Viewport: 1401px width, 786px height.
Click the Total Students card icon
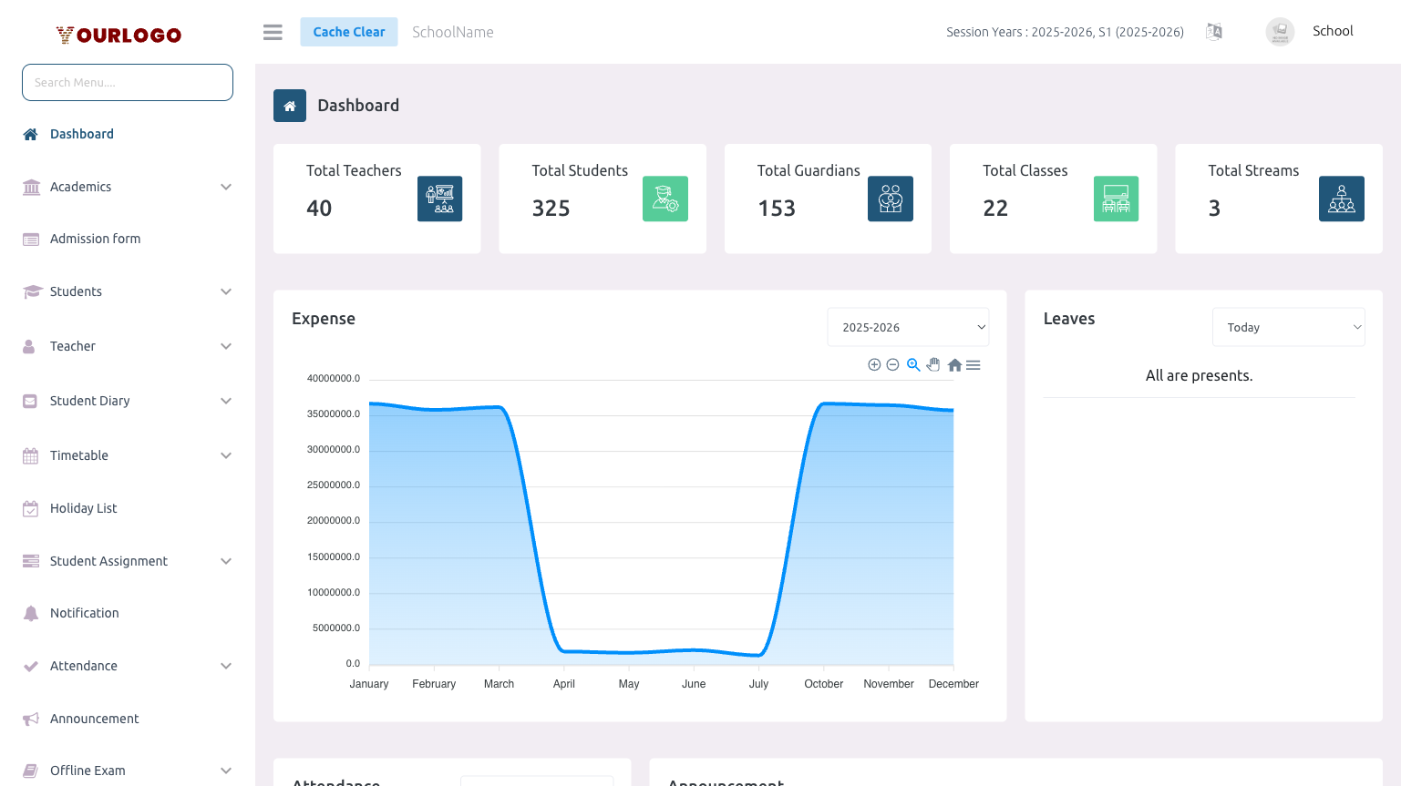point(664,199)
